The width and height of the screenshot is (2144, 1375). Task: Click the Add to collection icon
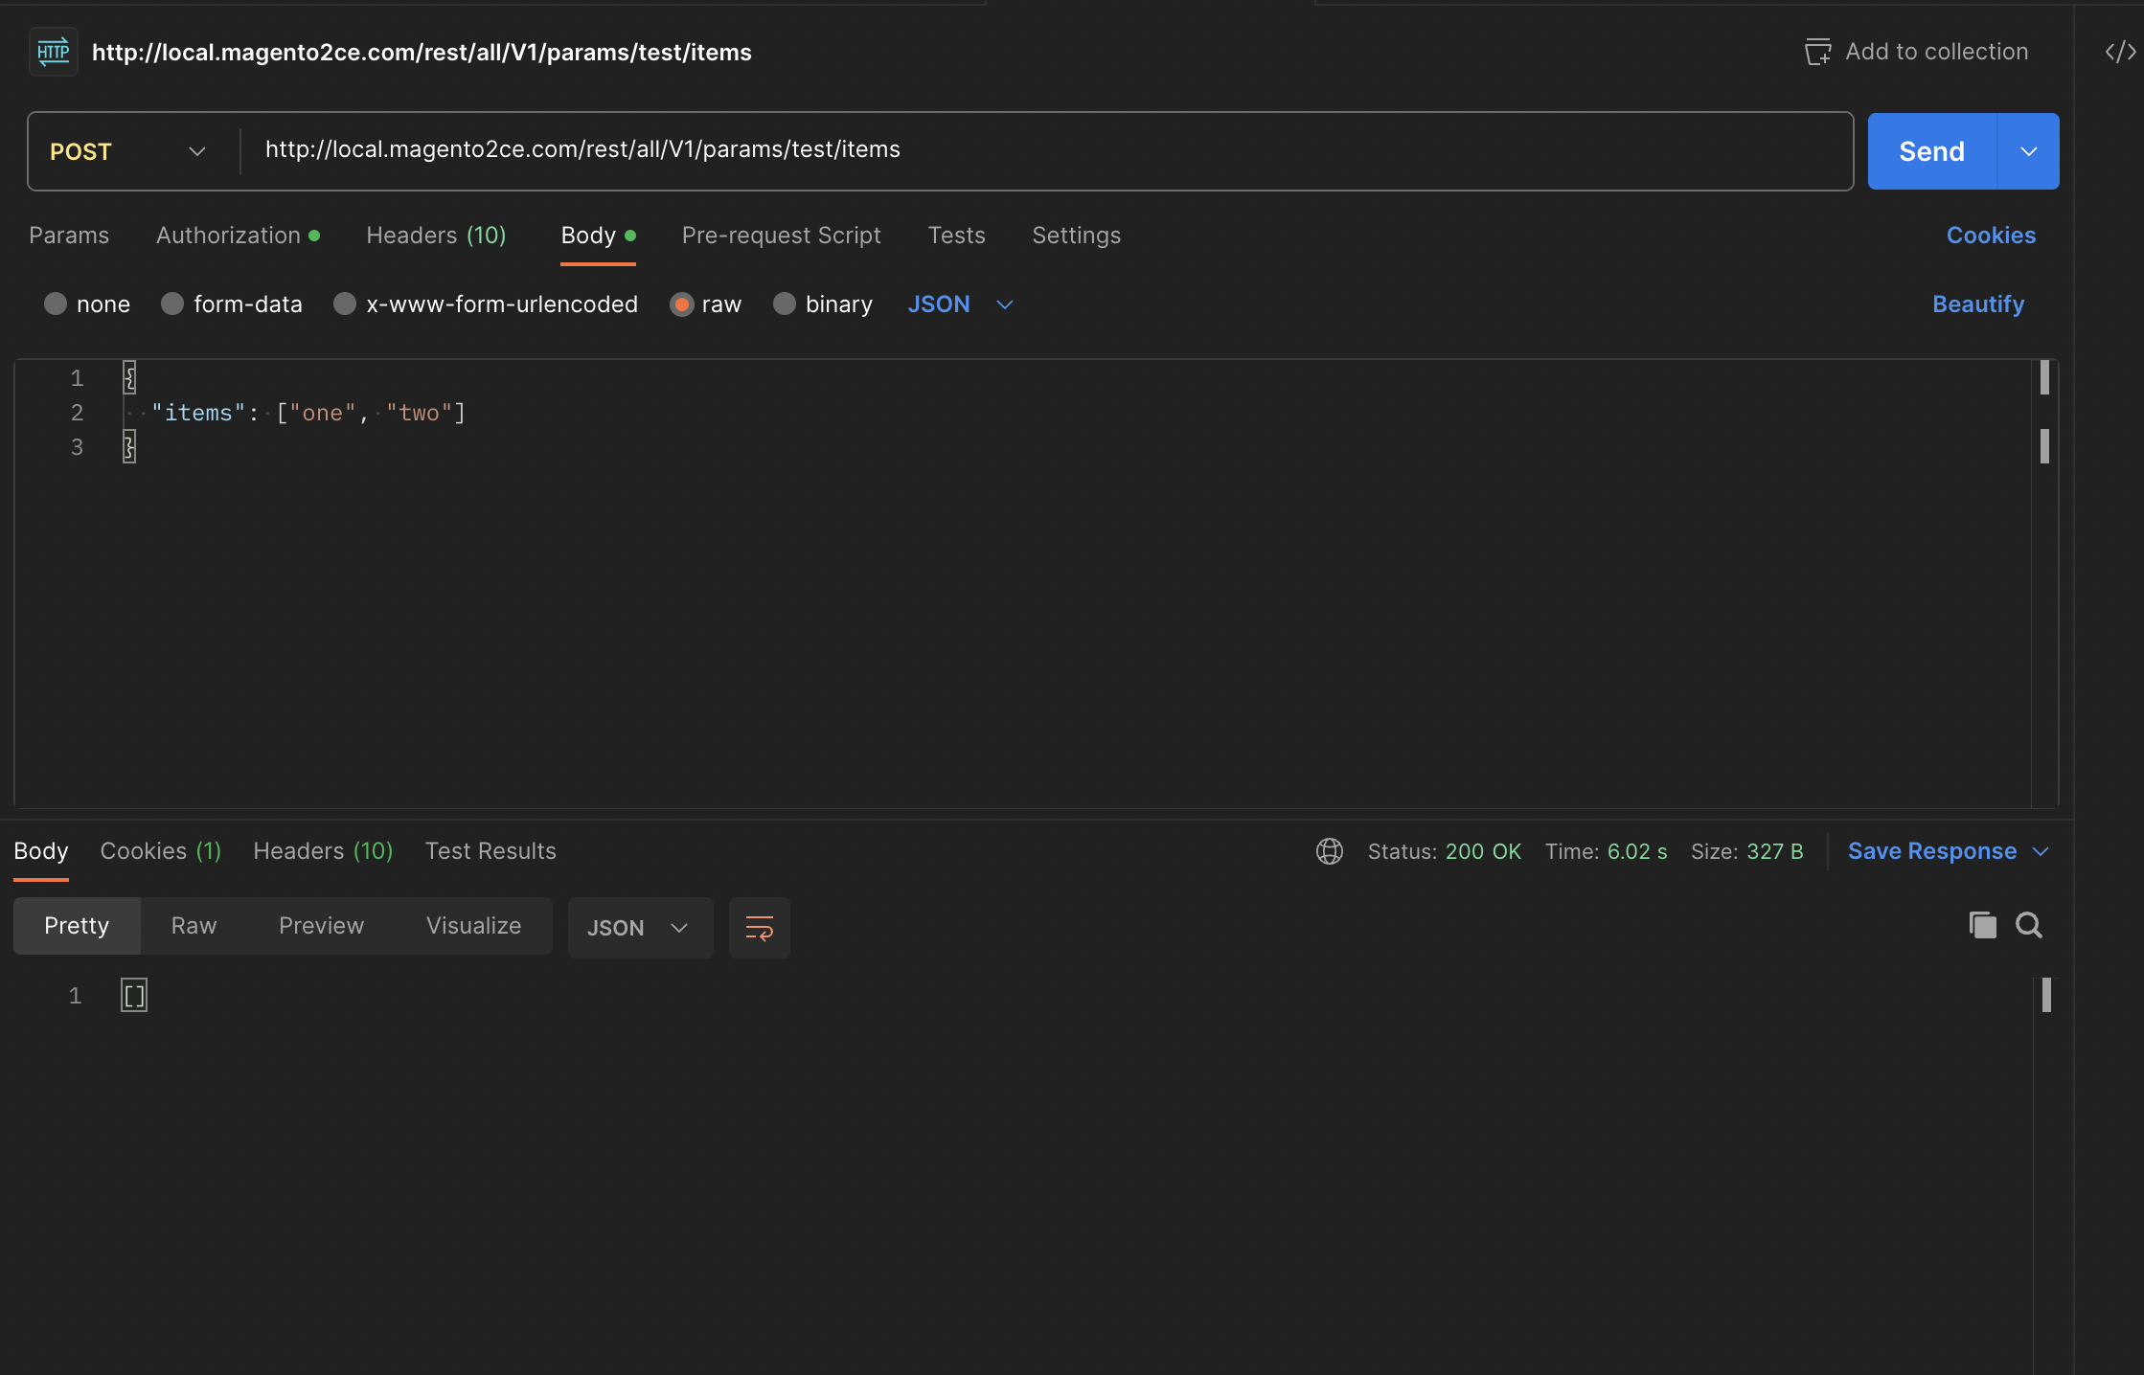pos(1817,52)
